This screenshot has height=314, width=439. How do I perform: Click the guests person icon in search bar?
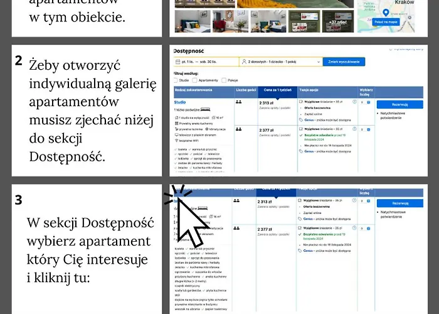coord(245,62)
